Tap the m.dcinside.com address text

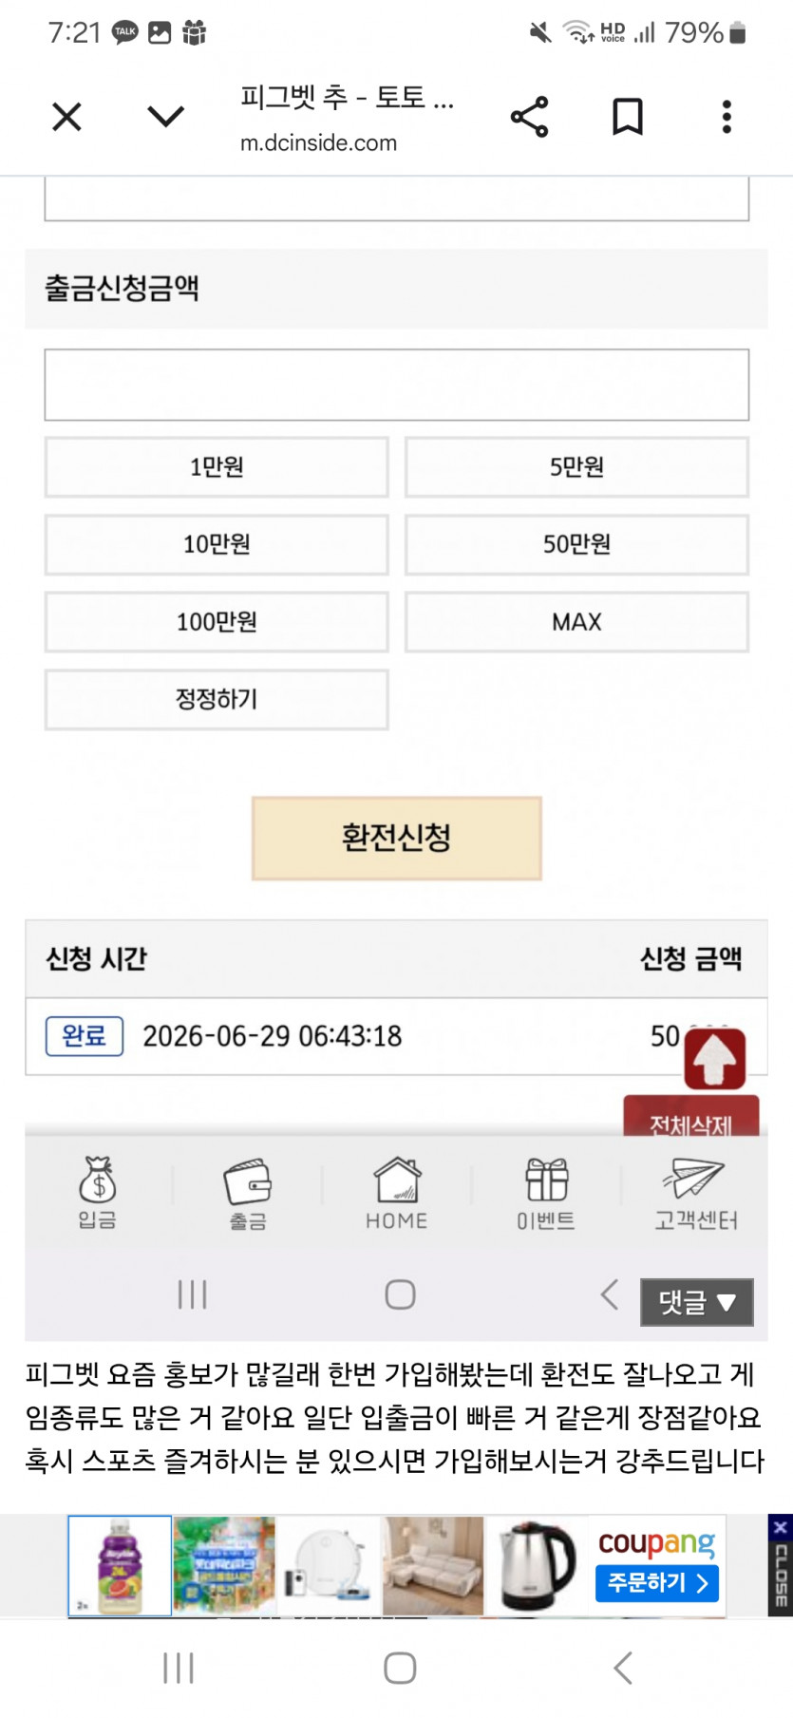pyautogui.click(x=318, y=143)
